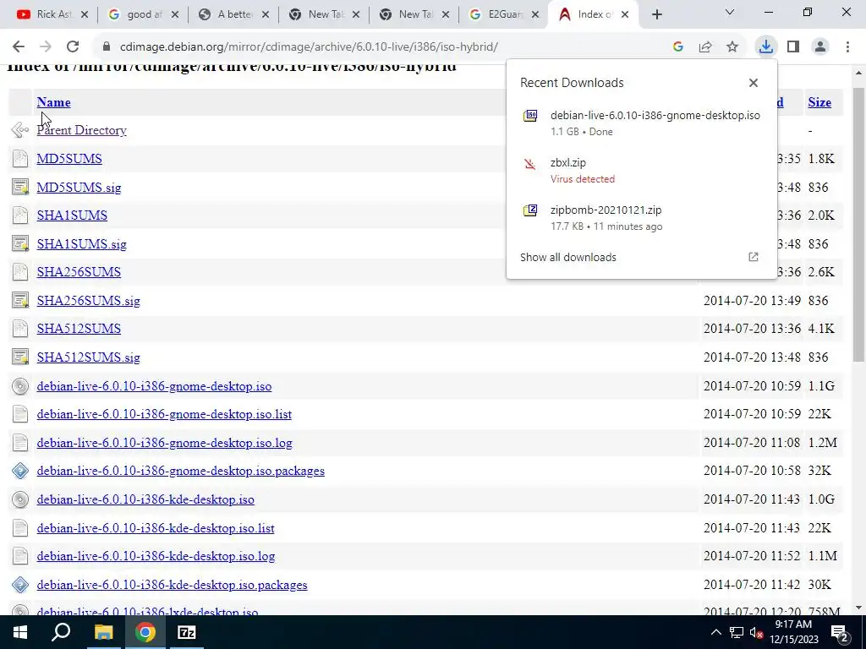Toggle the Chrome side panel

pyautogui.click(x=793, y=47)
